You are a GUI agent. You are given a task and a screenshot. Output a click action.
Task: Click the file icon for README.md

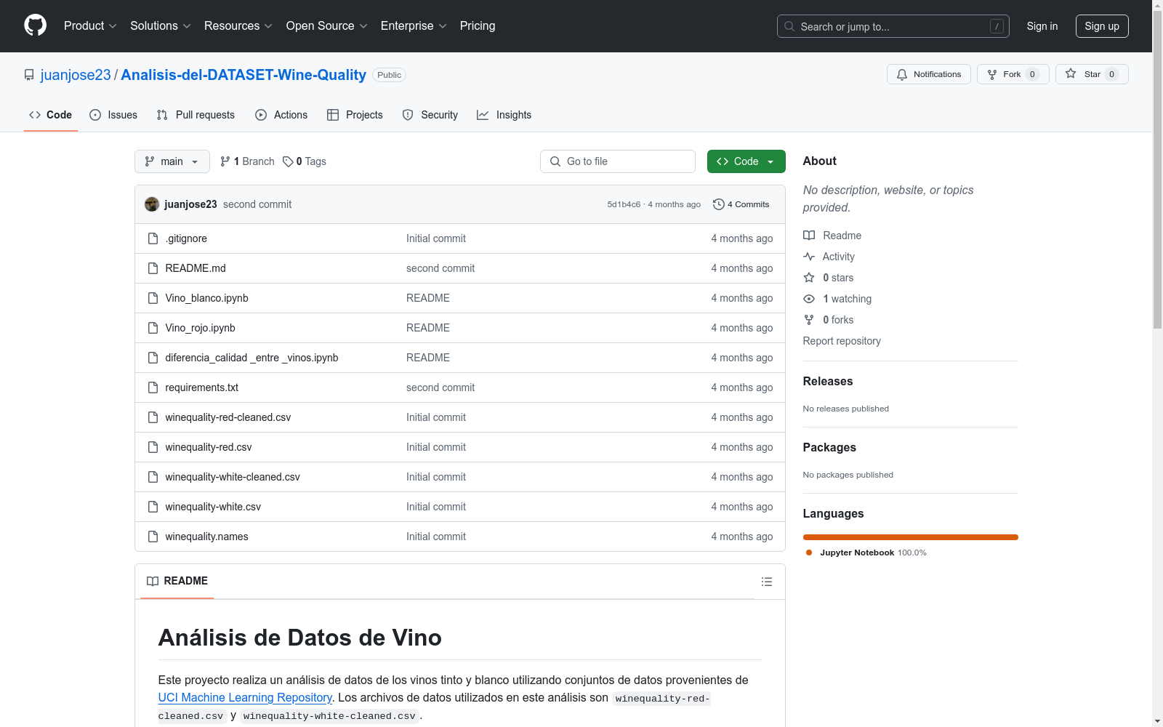(153, 268)
